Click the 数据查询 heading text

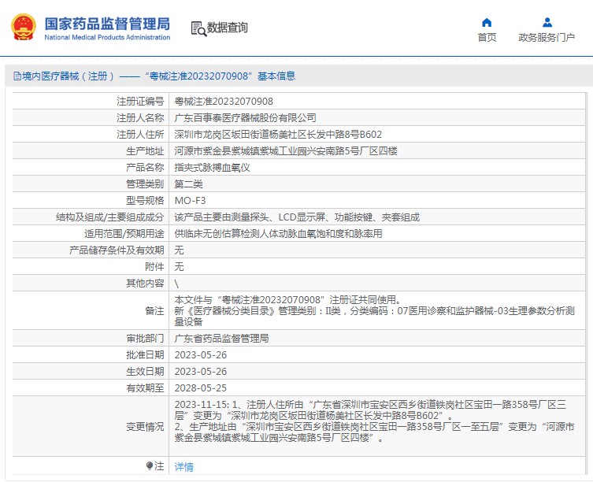[228, 28]
